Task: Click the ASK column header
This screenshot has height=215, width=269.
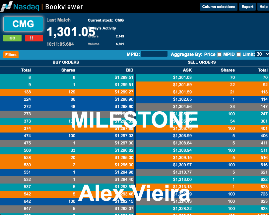Action: click(x=187, y=70)
